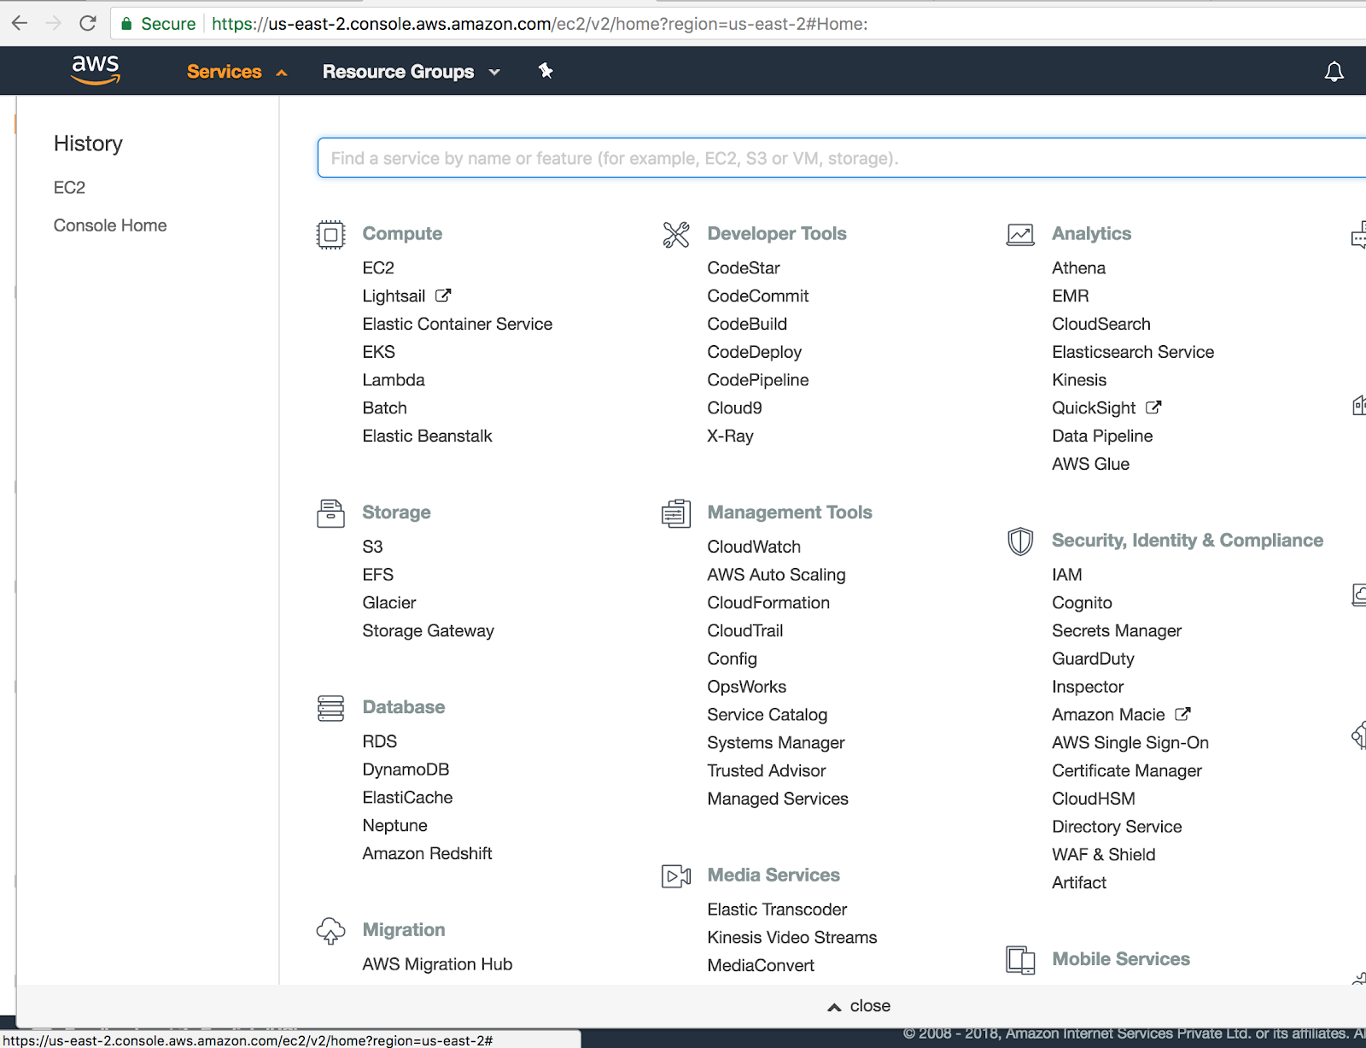
Task: Open CloudTrail
Action: 745,631
